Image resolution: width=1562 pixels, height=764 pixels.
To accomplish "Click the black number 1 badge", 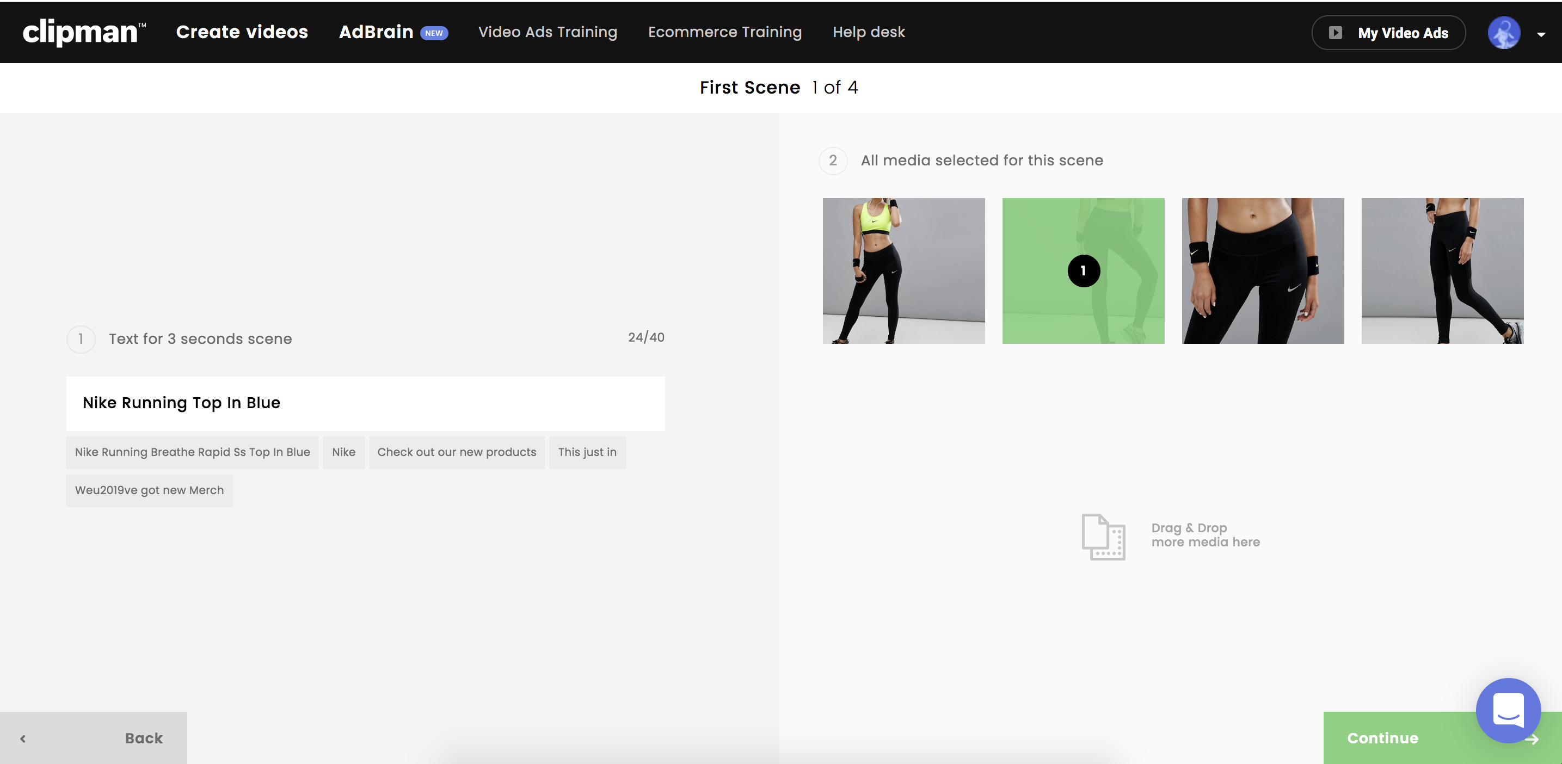I will click(x=1083, y=271).
